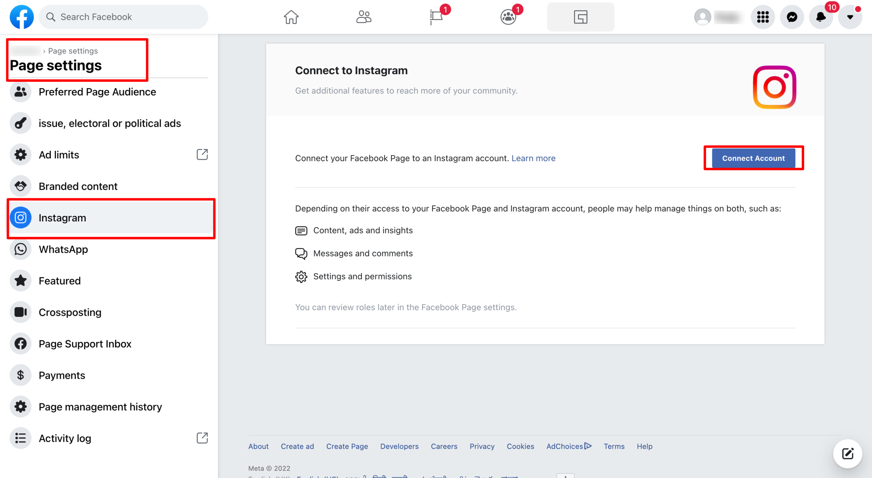
Task: Click the WhatsApp icon in the sidebar
Action: [x=20, y=249]
